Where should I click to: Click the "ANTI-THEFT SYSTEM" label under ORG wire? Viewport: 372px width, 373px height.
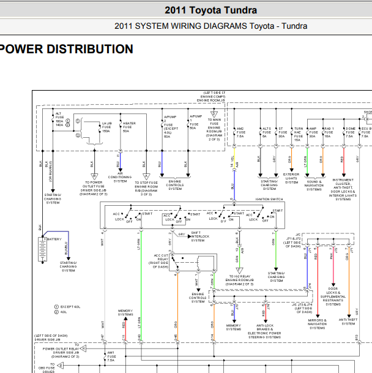(348, 322)
